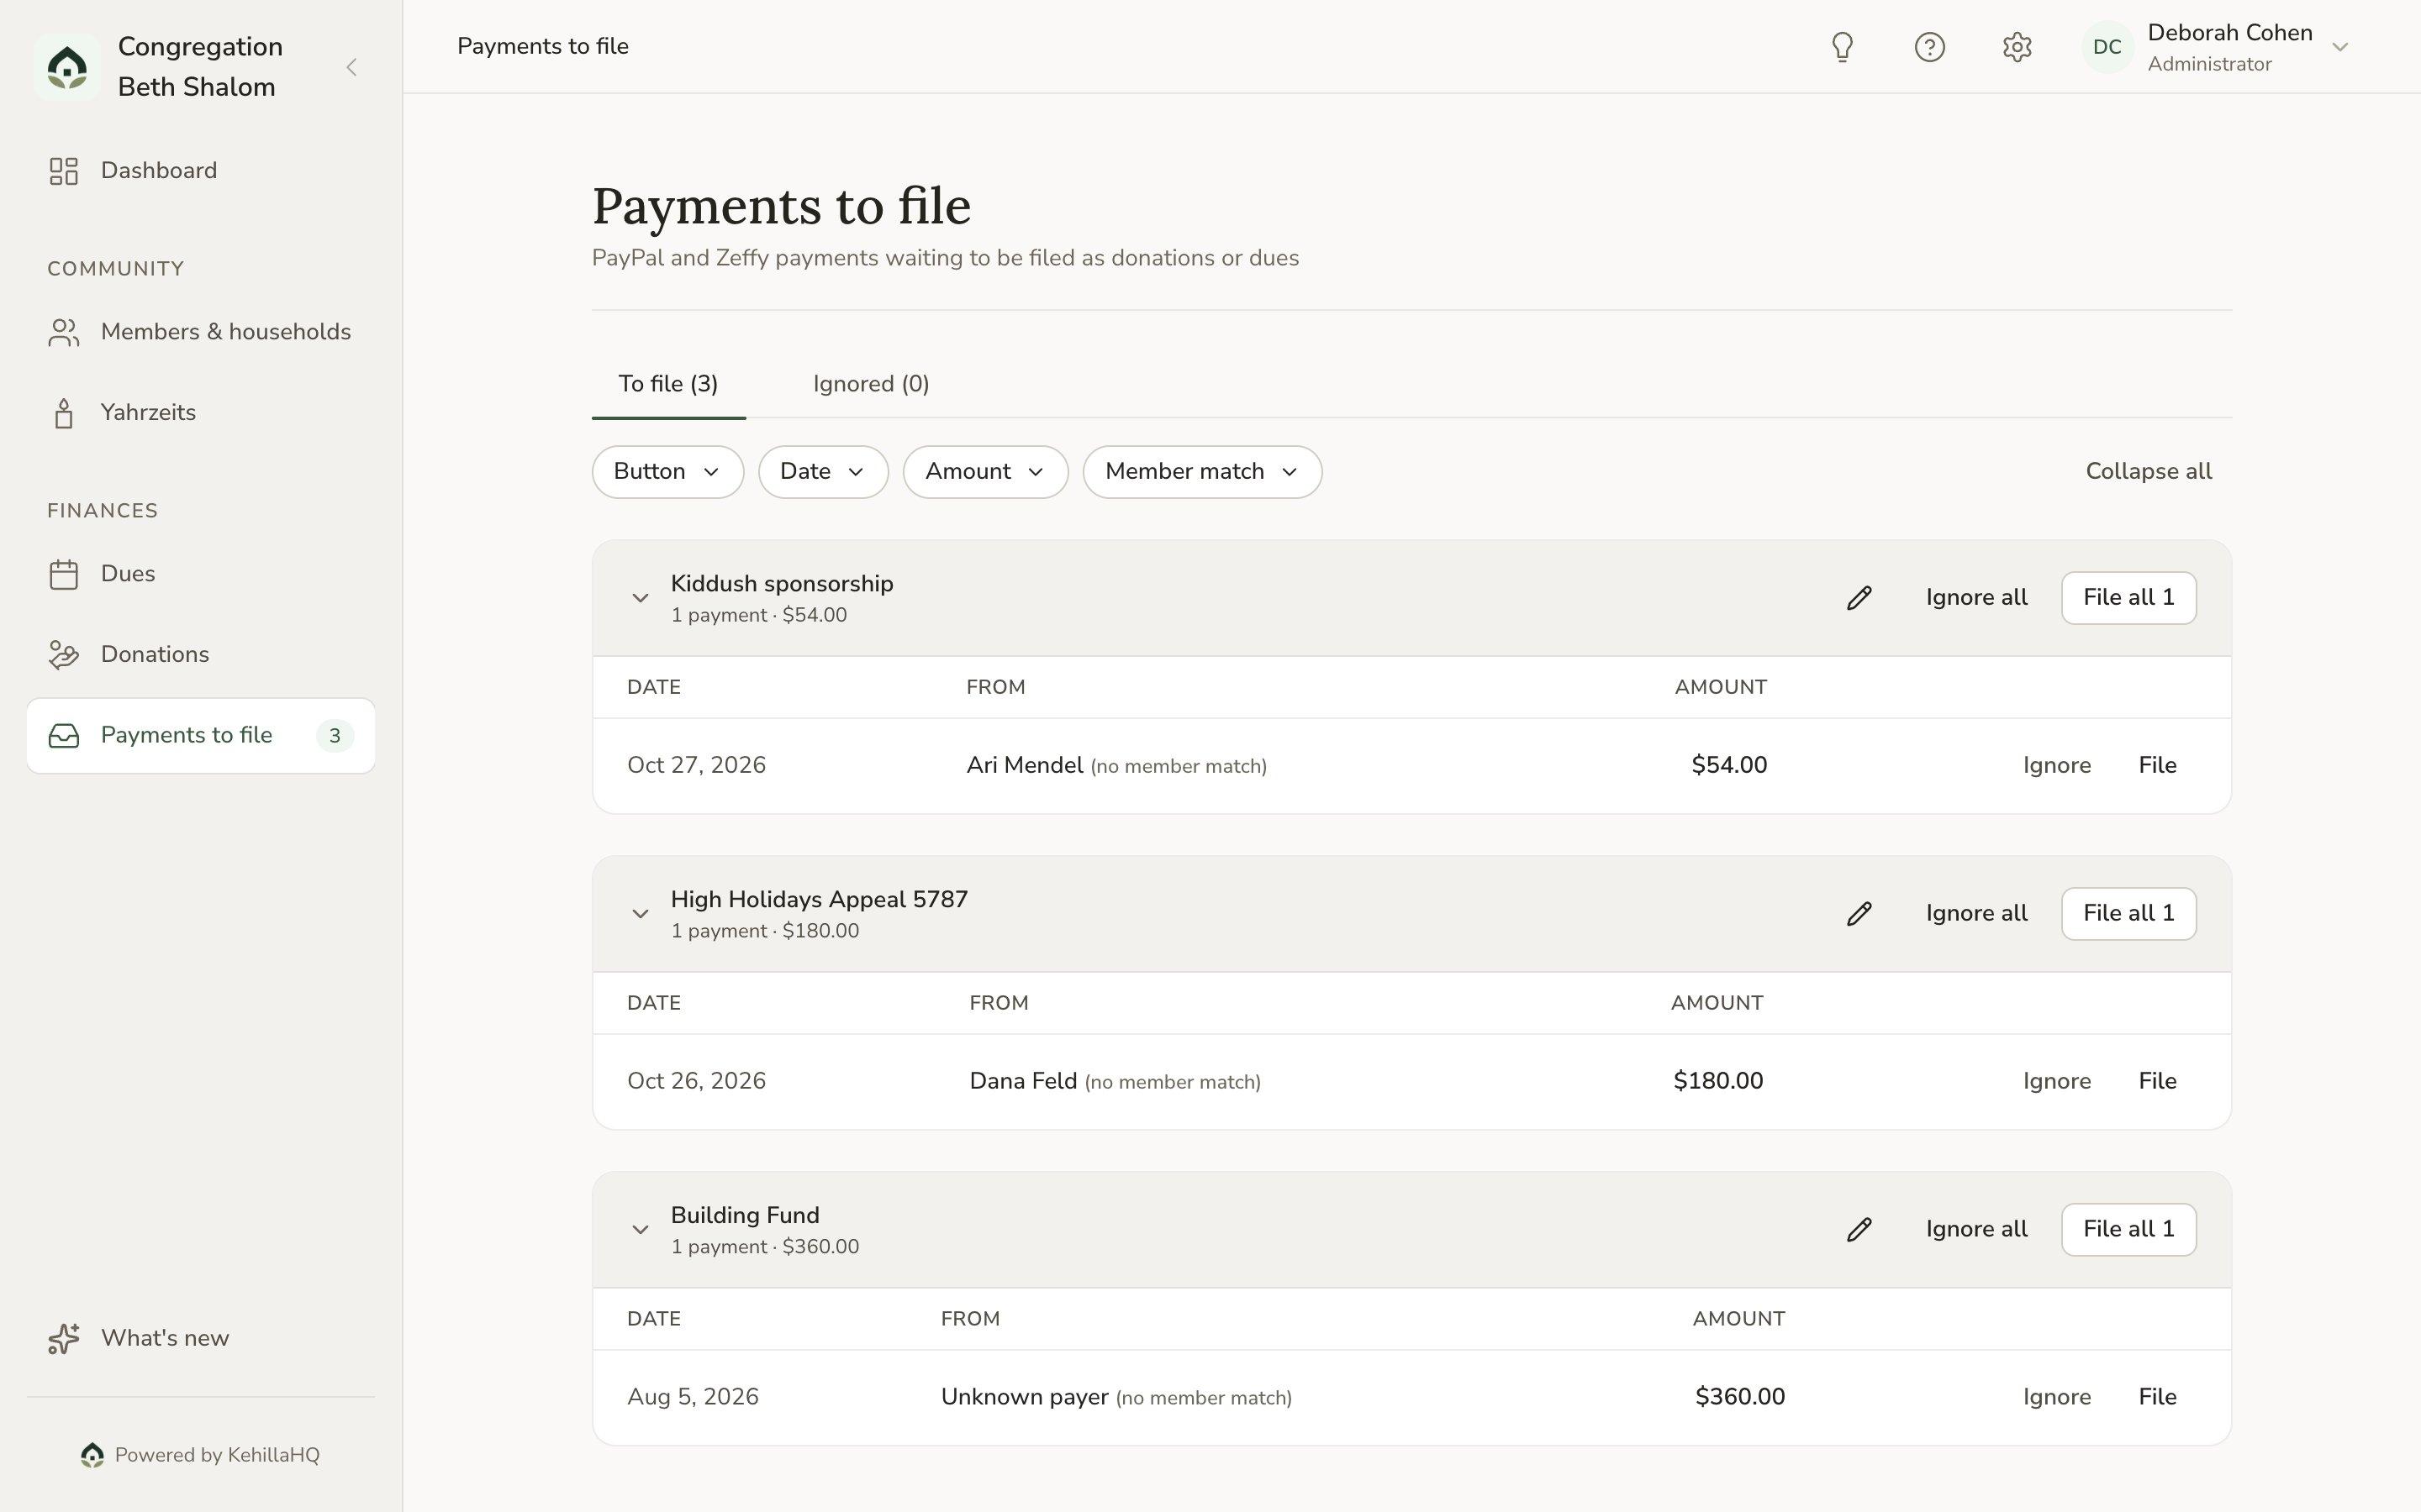
Task: Click Ignore all for High Holidays Appeal
Action: pos(1975,914)
